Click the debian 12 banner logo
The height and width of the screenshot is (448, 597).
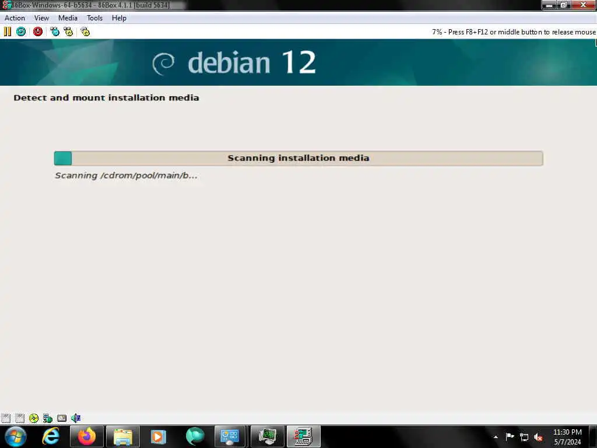(234, 62)
